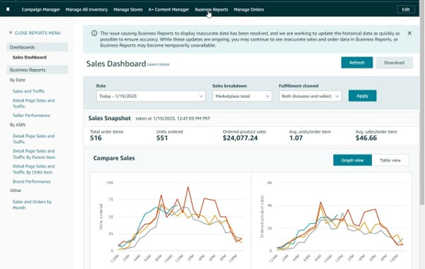Open Sales and Traffic report

pos(29,91)
